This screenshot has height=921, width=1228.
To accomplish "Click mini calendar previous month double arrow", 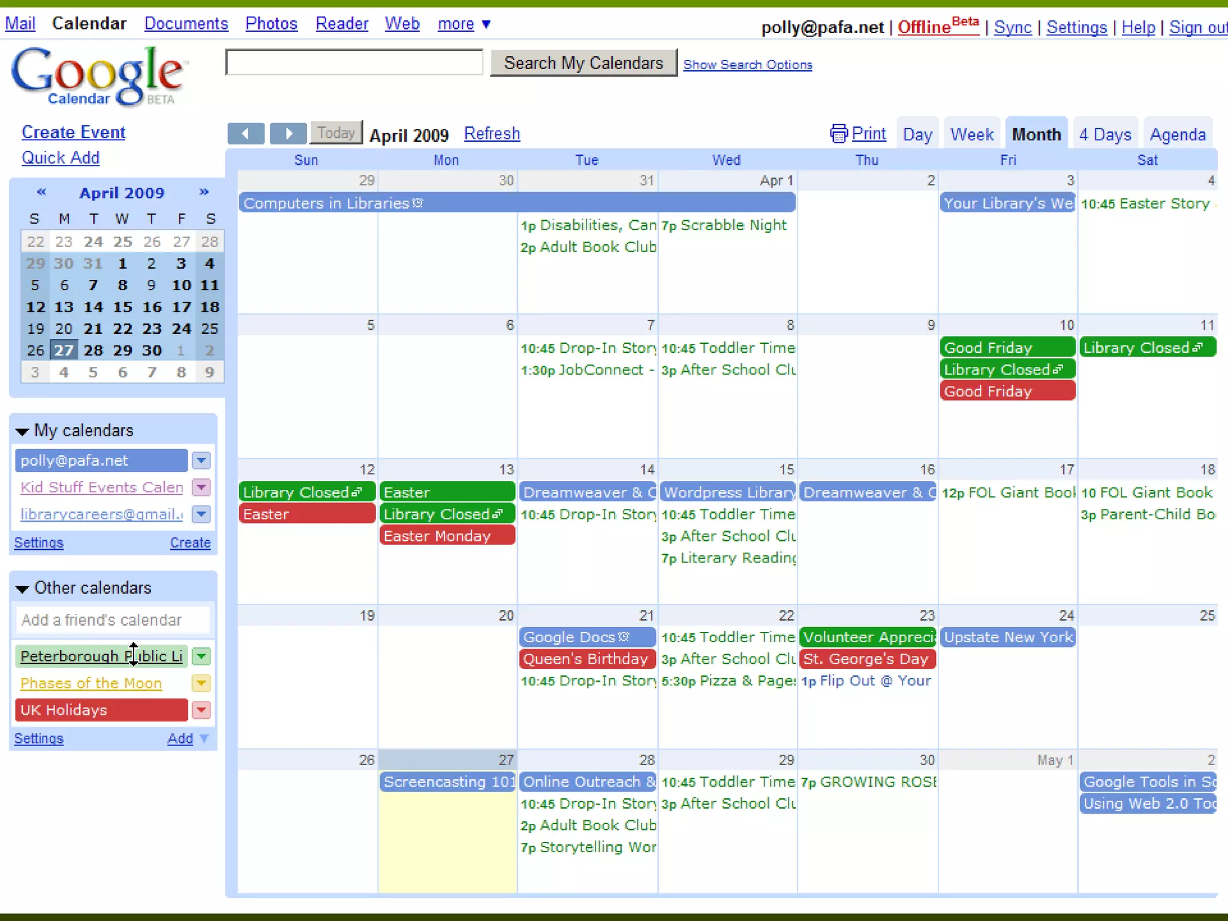I will point(41,192).
